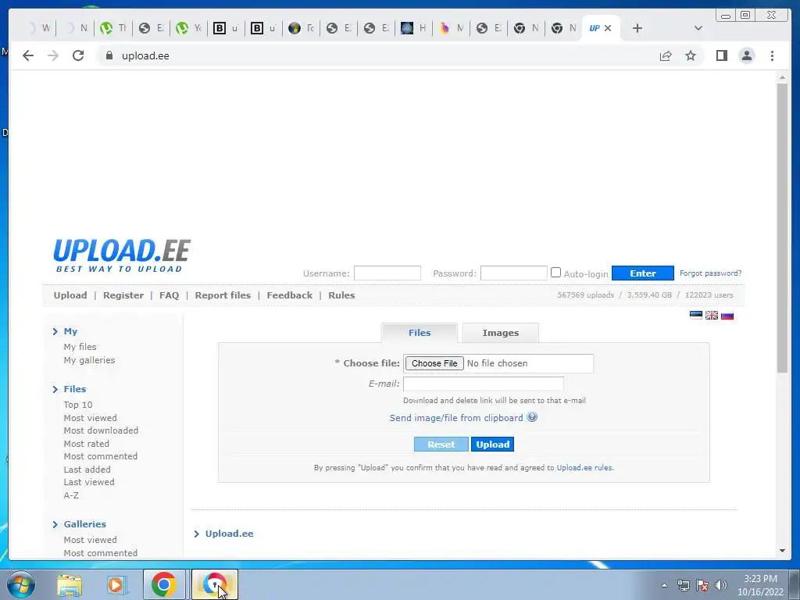Focus the Password input field
800x600 pixels.
click(x=514, y=273)
